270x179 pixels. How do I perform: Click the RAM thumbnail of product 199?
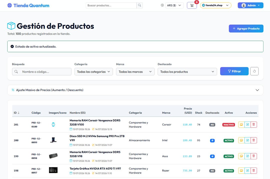53,156
